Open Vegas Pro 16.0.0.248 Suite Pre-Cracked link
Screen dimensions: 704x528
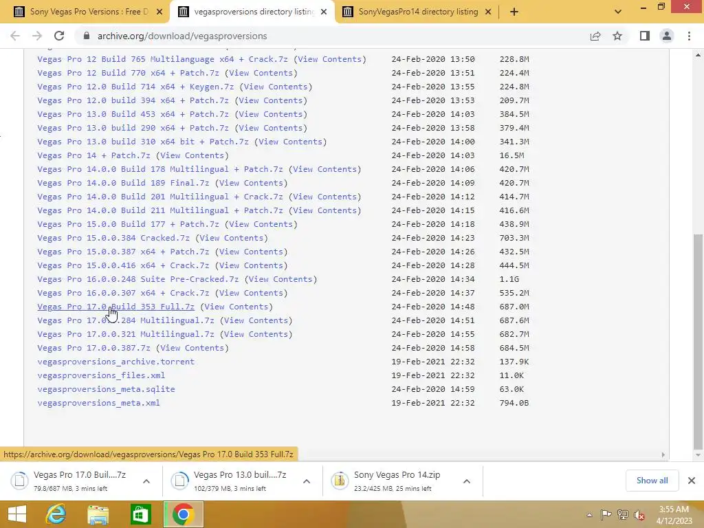137,279
